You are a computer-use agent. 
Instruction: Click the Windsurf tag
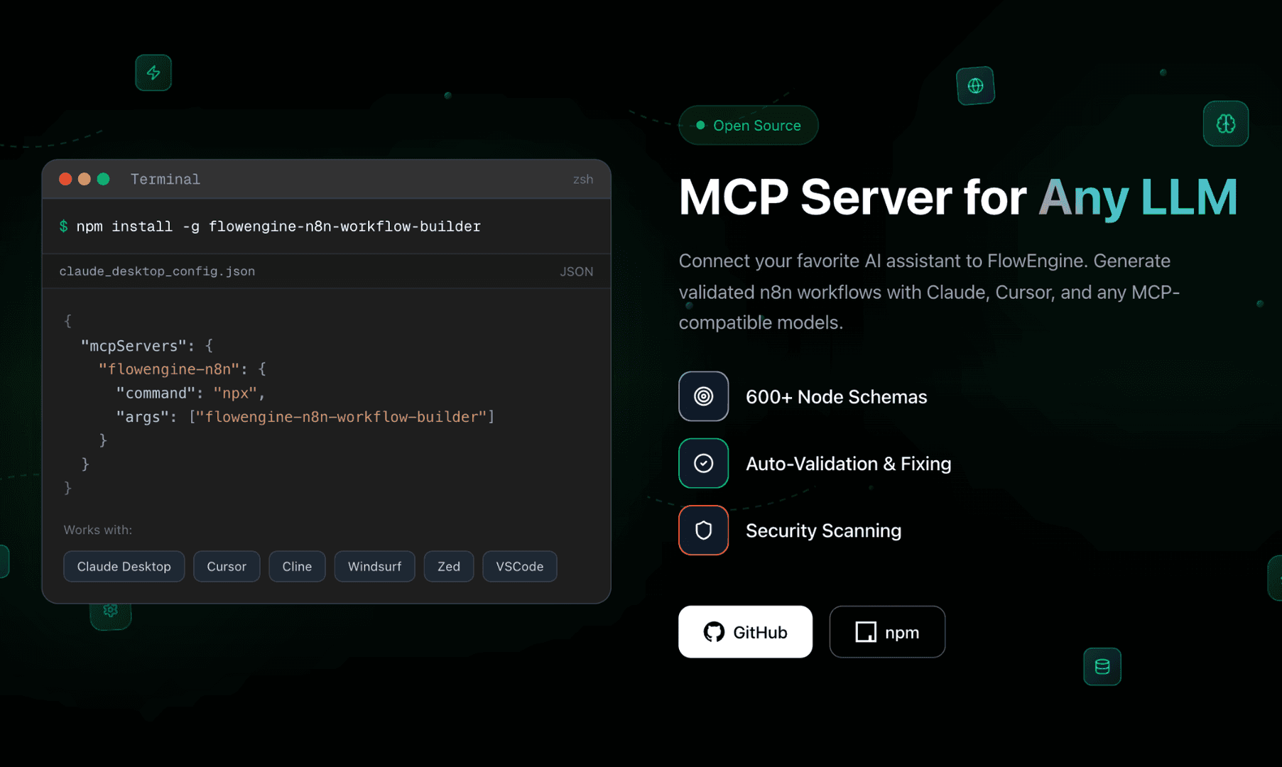374,566
